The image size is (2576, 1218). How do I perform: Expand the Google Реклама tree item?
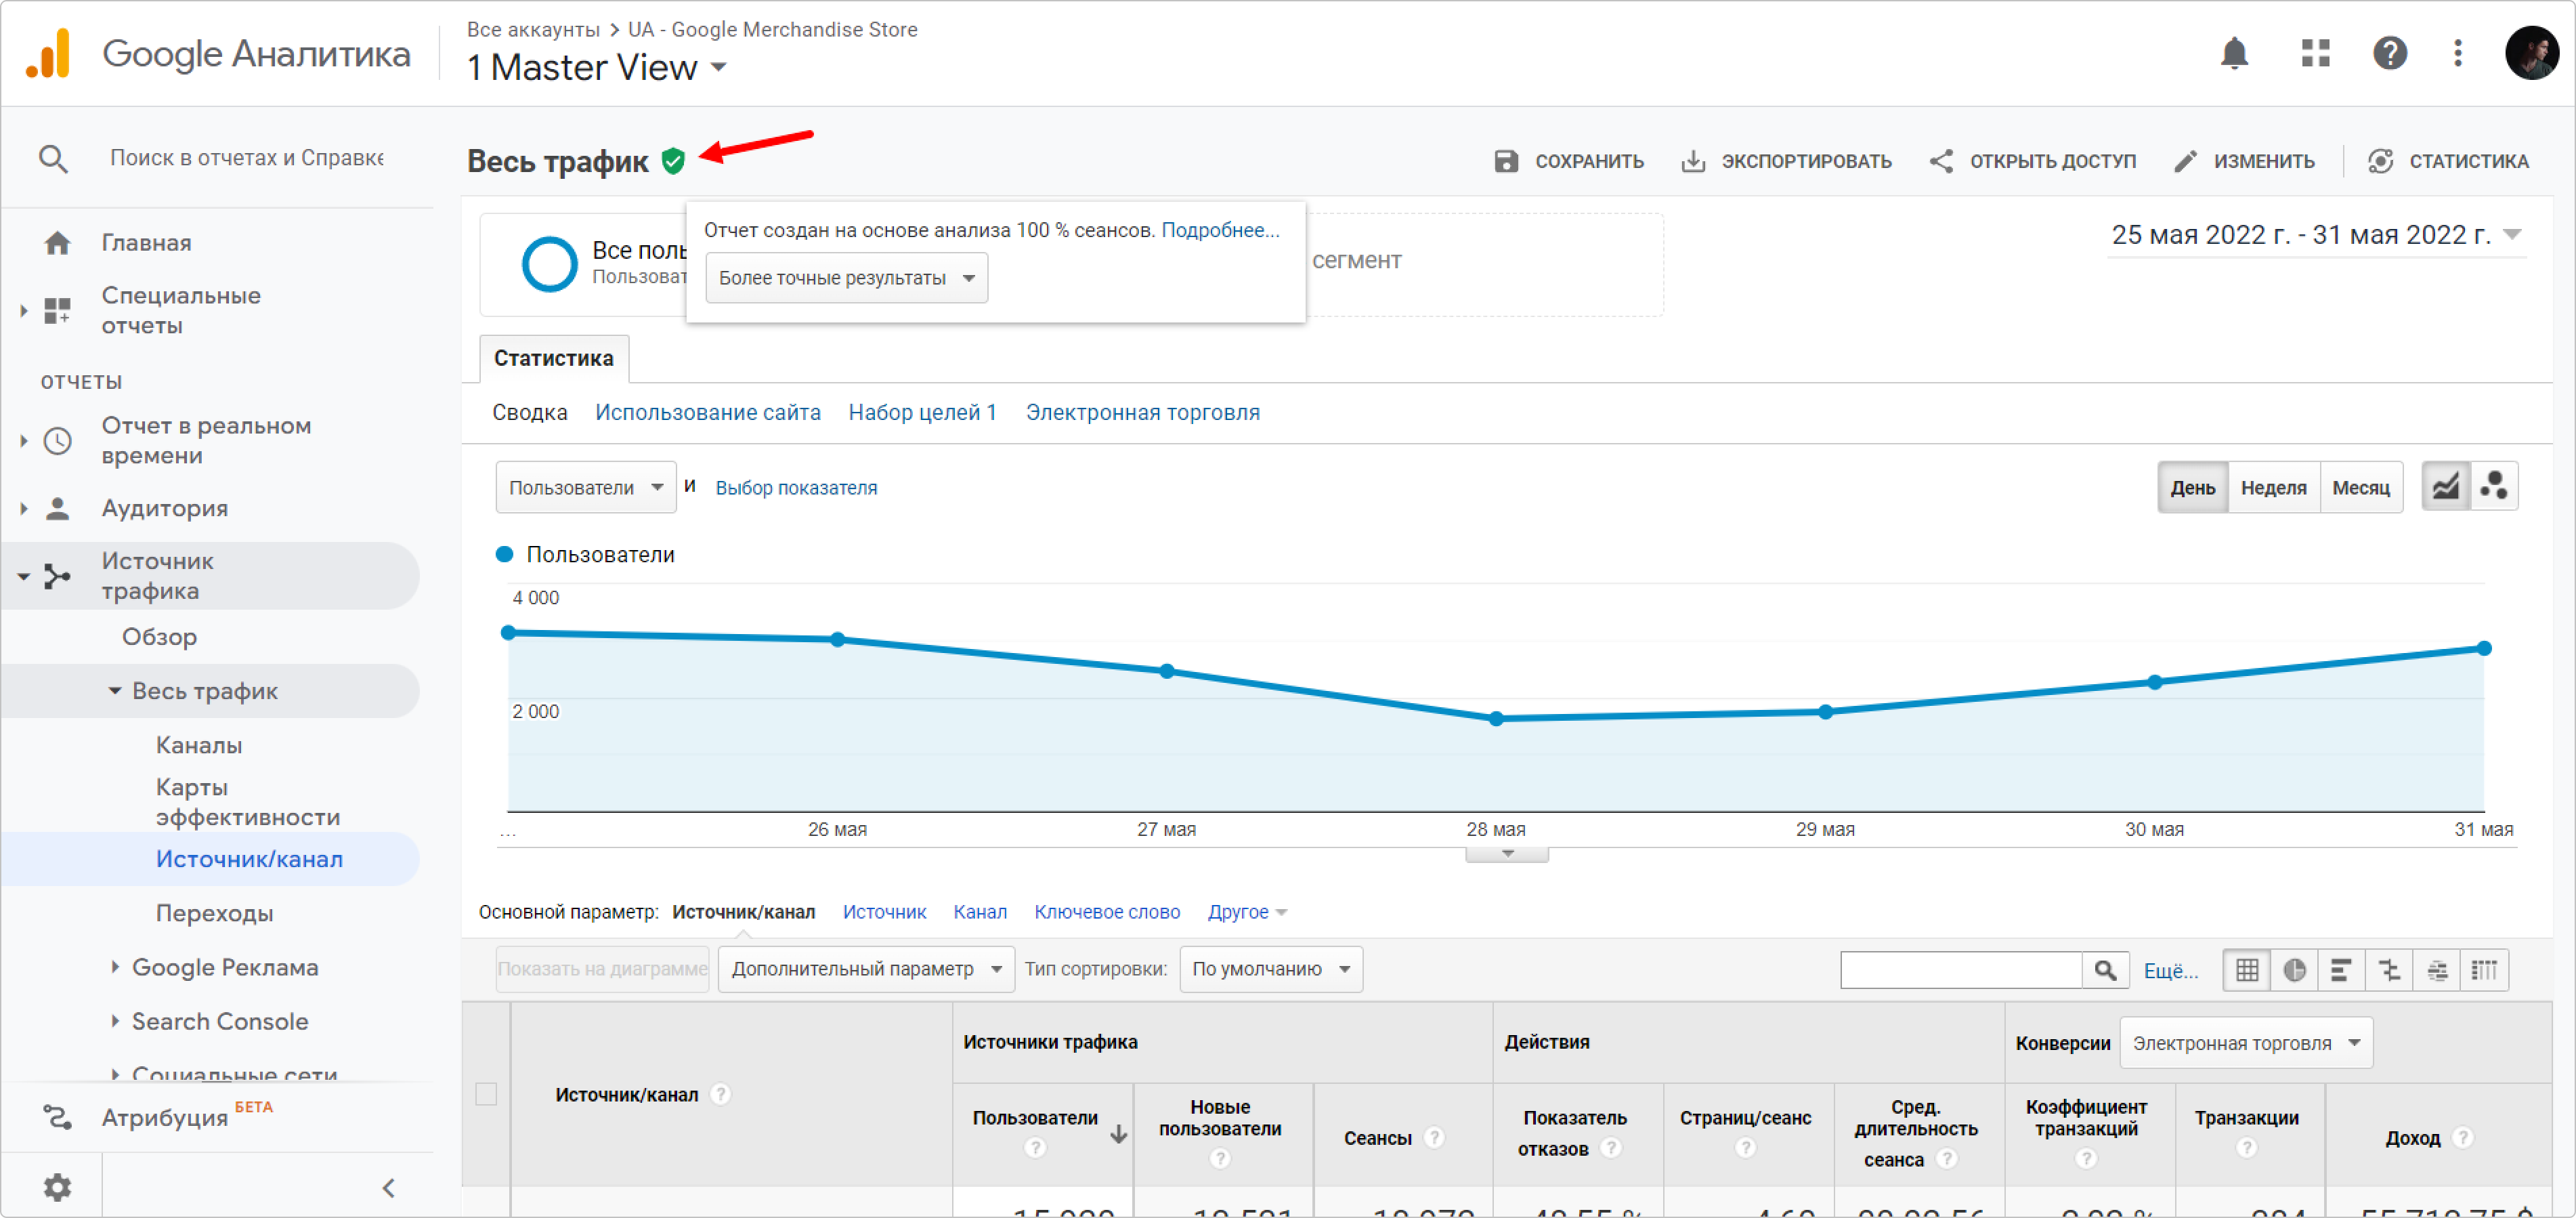(115, 967)
